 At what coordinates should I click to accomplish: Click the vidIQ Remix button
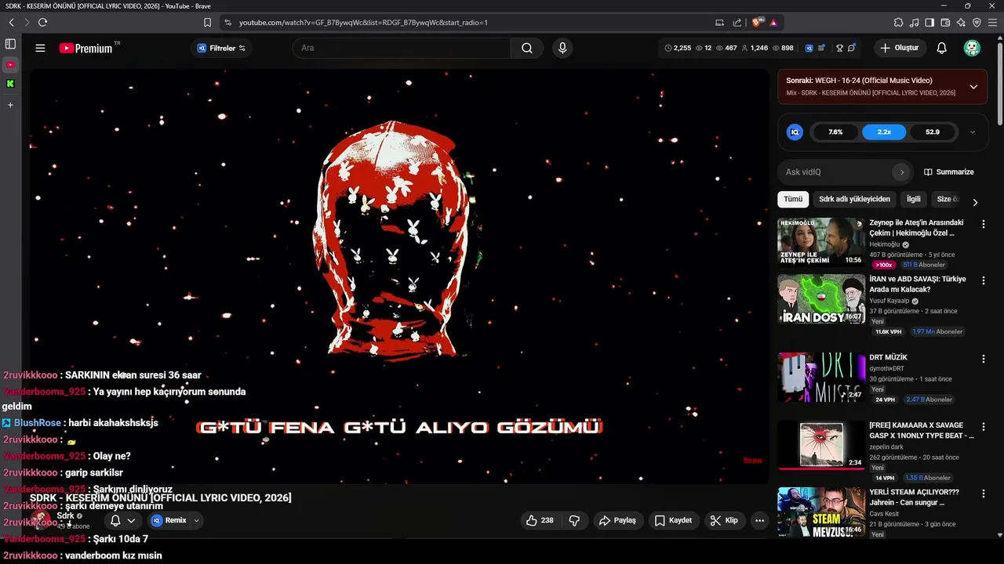point(169,520)
